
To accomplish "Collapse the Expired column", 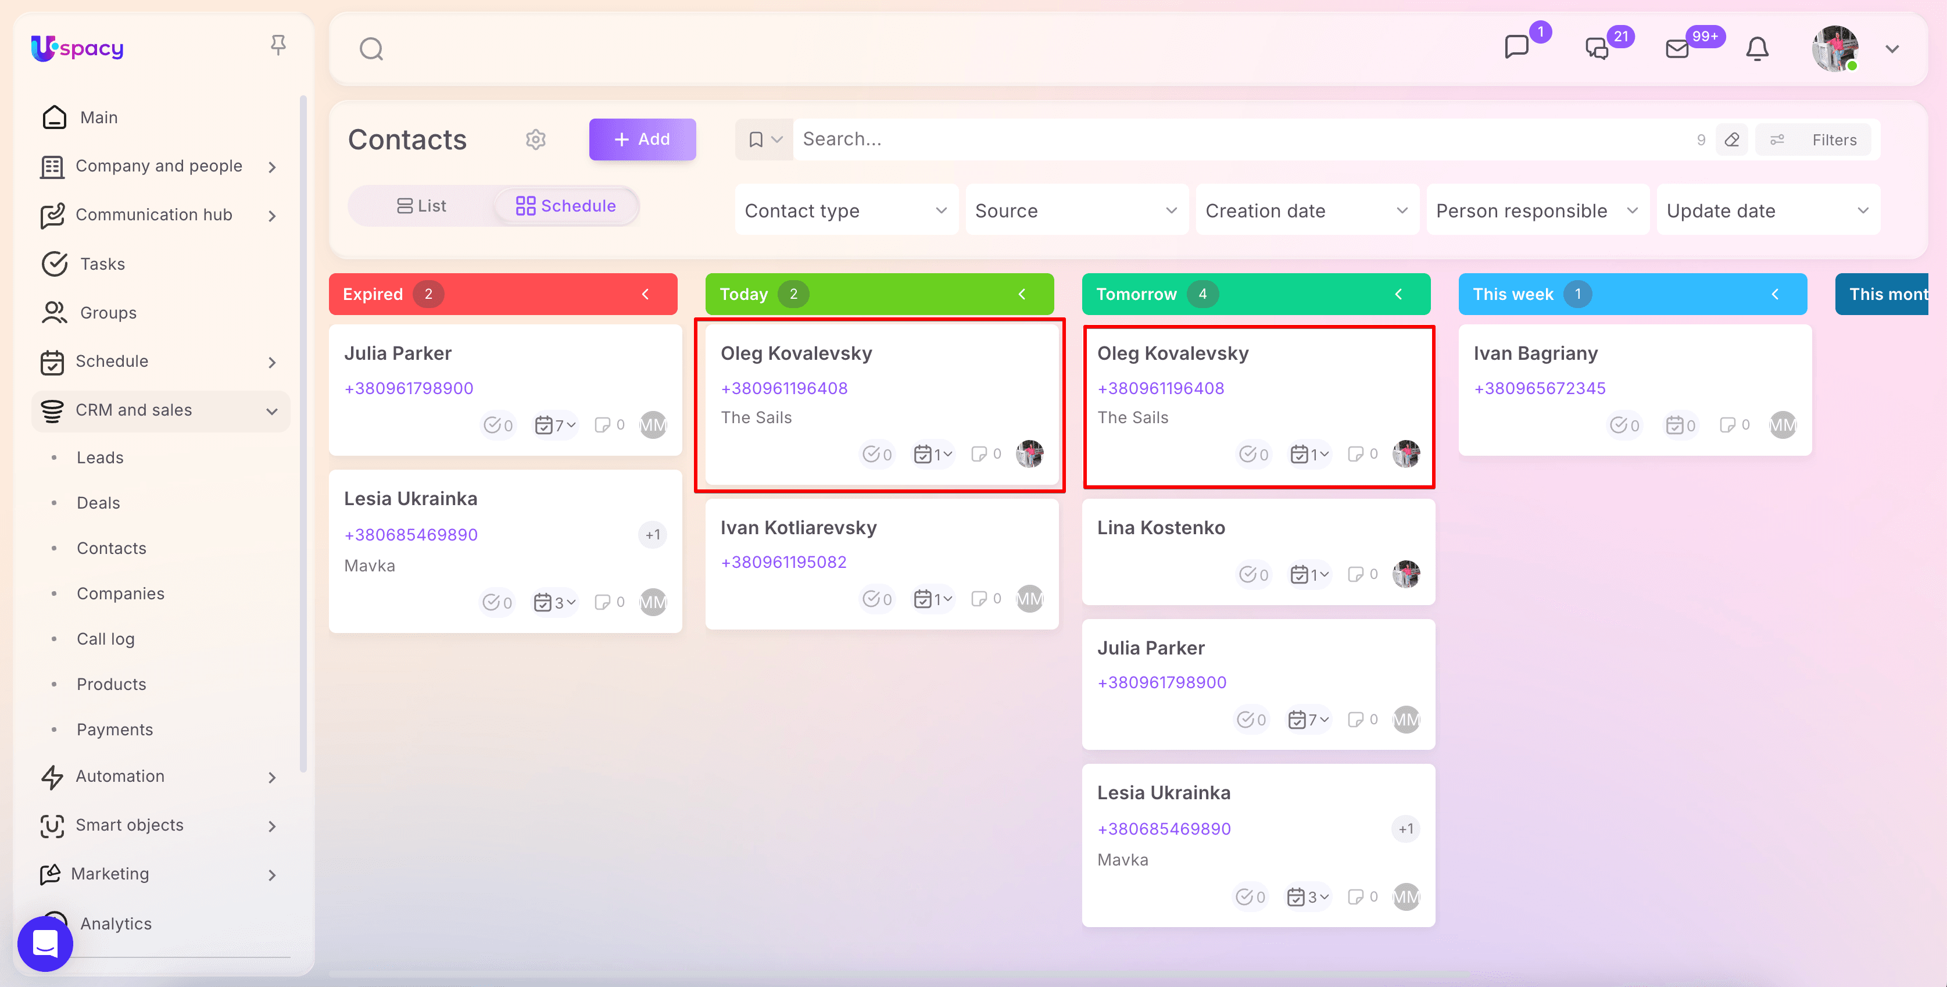I will point(646,294).
